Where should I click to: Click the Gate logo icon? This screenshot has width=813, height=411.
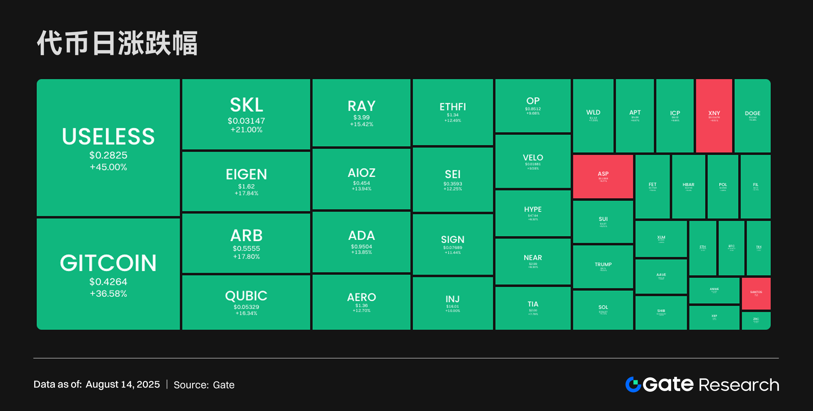[x=633, y=385]
